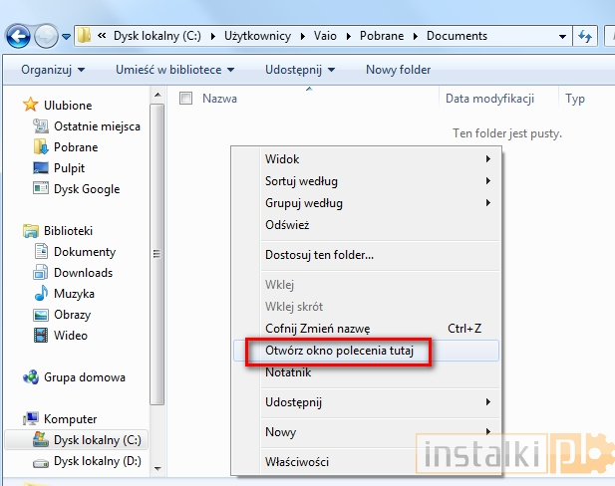Open Grupa domowa homegroup icon
This screenshot has height=486, width=615.
[x=31, y=377]
